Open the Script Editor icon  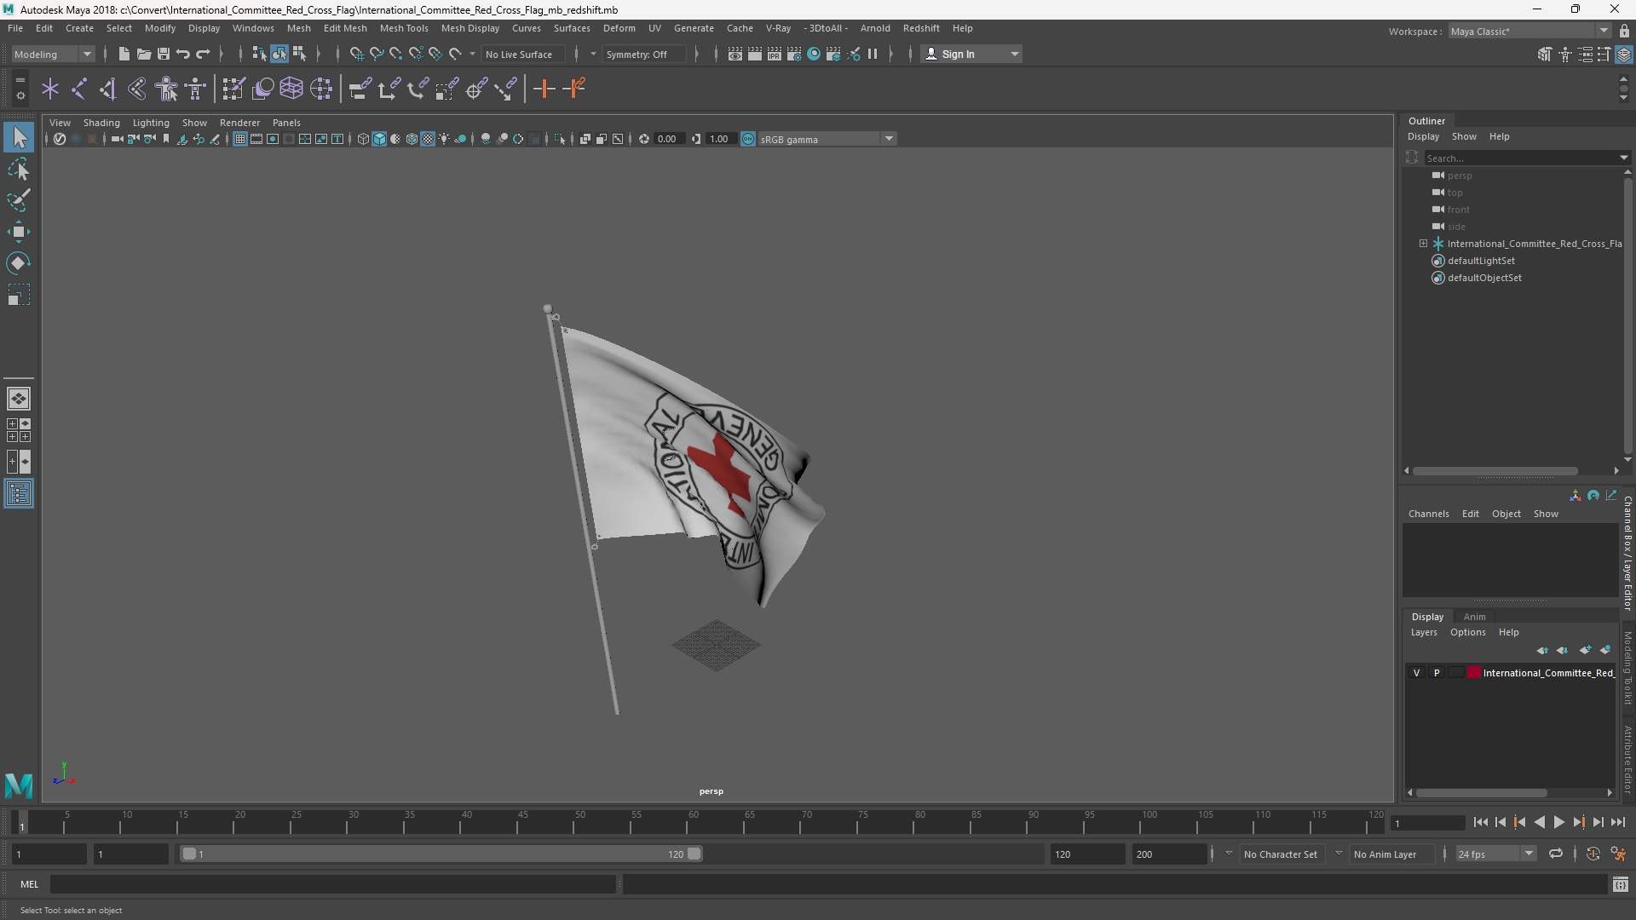1621,884
